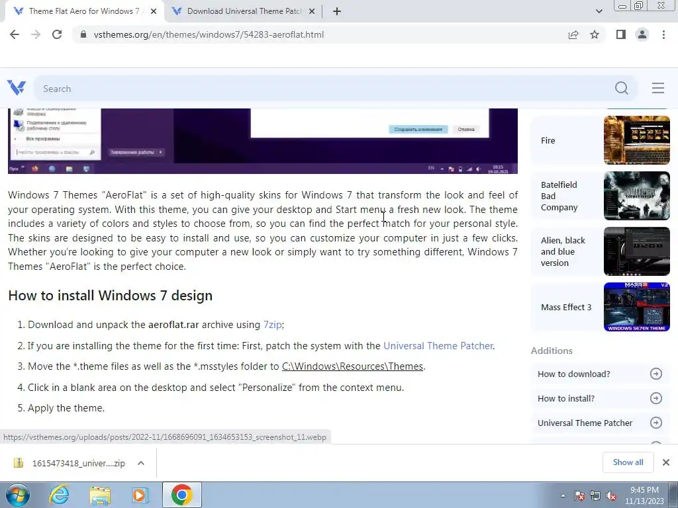Click arrow beside sidebar Universal Theme Patcher
The image size is (678, 508).
[x=656, y=423]
